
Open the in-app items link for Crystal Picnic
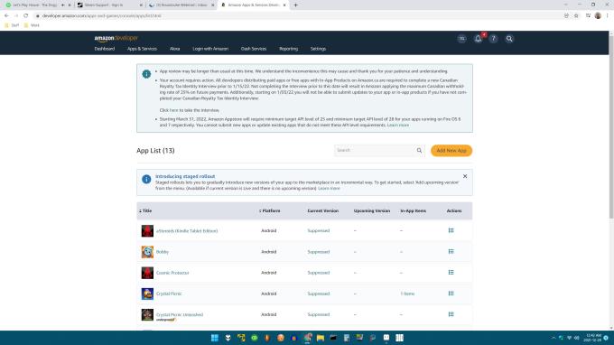tap(407, 294)
